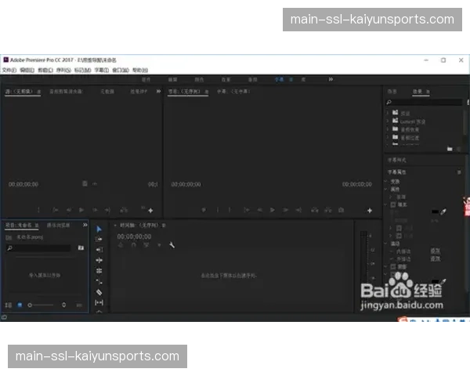This screenshot has width=470, height=376.
Task: Select the Track Select Backward tool
Action: [x=99, y=249]
